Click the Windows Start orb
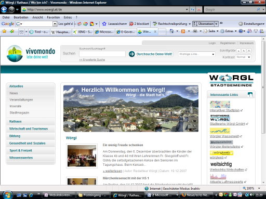This screenshot has height=199, width=266. 7,195
